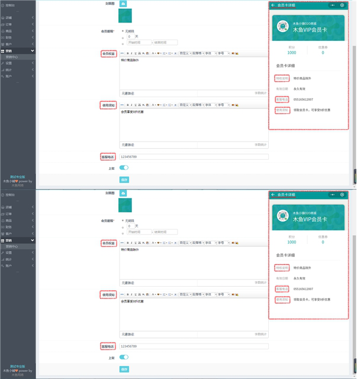
Task: Click 保存 button in bottom form
Action: 124,369
